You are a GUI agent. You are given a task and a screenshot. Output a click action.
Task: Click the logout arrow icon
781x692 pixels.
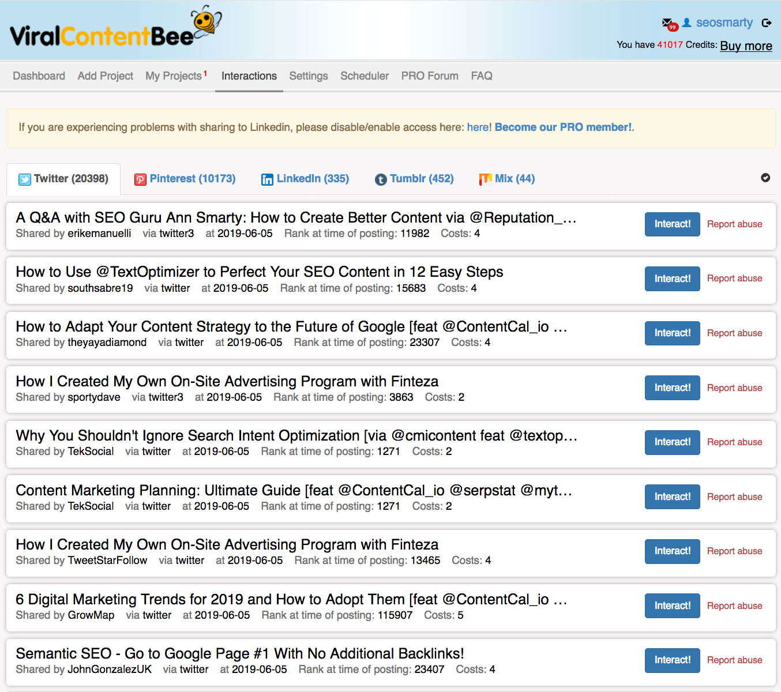click(x=767, y=23)
